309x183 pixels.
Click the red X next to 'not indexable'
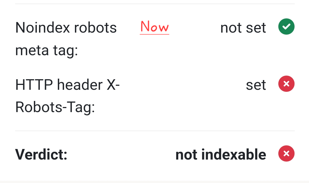coord(286,154)
